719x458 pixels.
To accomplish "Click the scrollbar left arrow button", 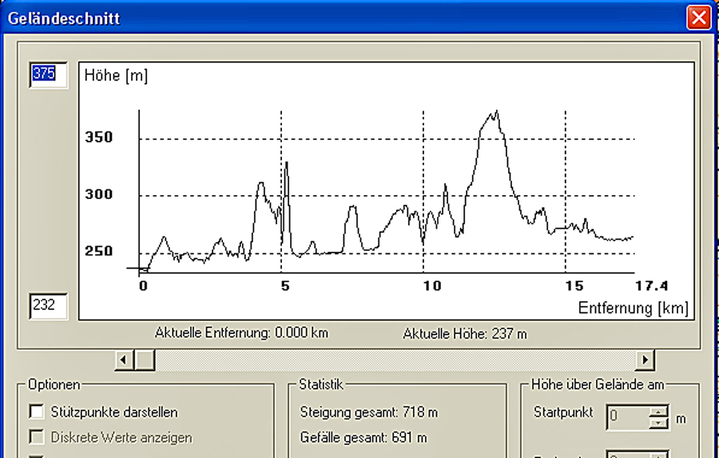I will pyautogui.click(x=124, y=360).
